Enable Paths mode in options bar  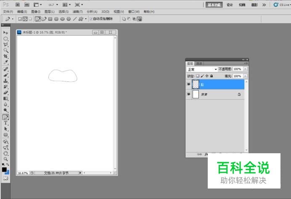[x=25, y=19]
